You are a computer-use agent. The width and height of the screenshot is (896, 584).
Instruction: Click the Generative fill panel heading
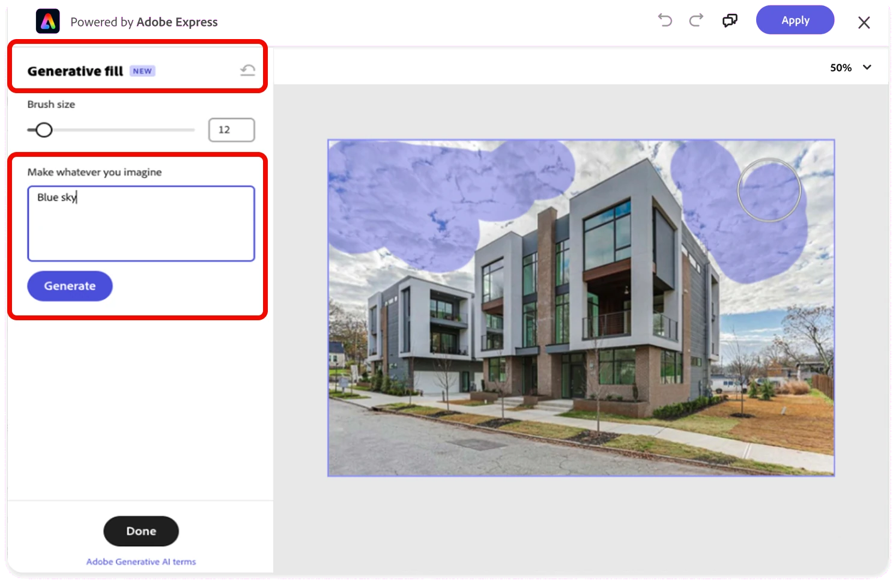click(x=75, y=71)
